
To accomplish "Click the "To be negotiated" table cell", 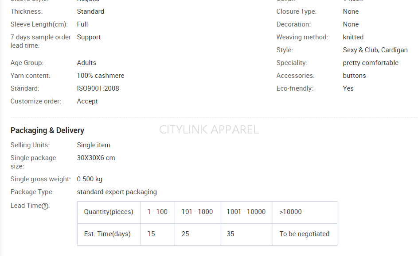I will pos(305,234).
